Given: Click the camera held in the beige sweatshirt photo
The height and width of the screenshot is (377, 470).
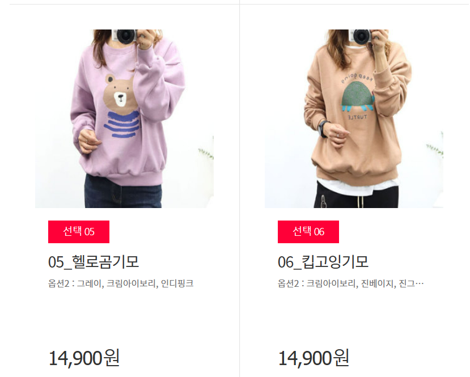Looking at the screenshot, I should (x=361, y=36).
